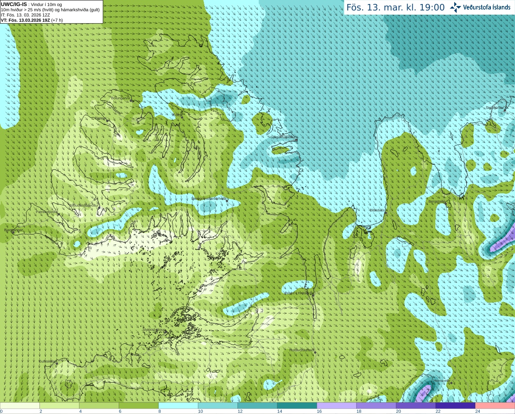Click the 8–10 m/s pale cyan legend swatch
515x414 pixels.
(178, 406)
